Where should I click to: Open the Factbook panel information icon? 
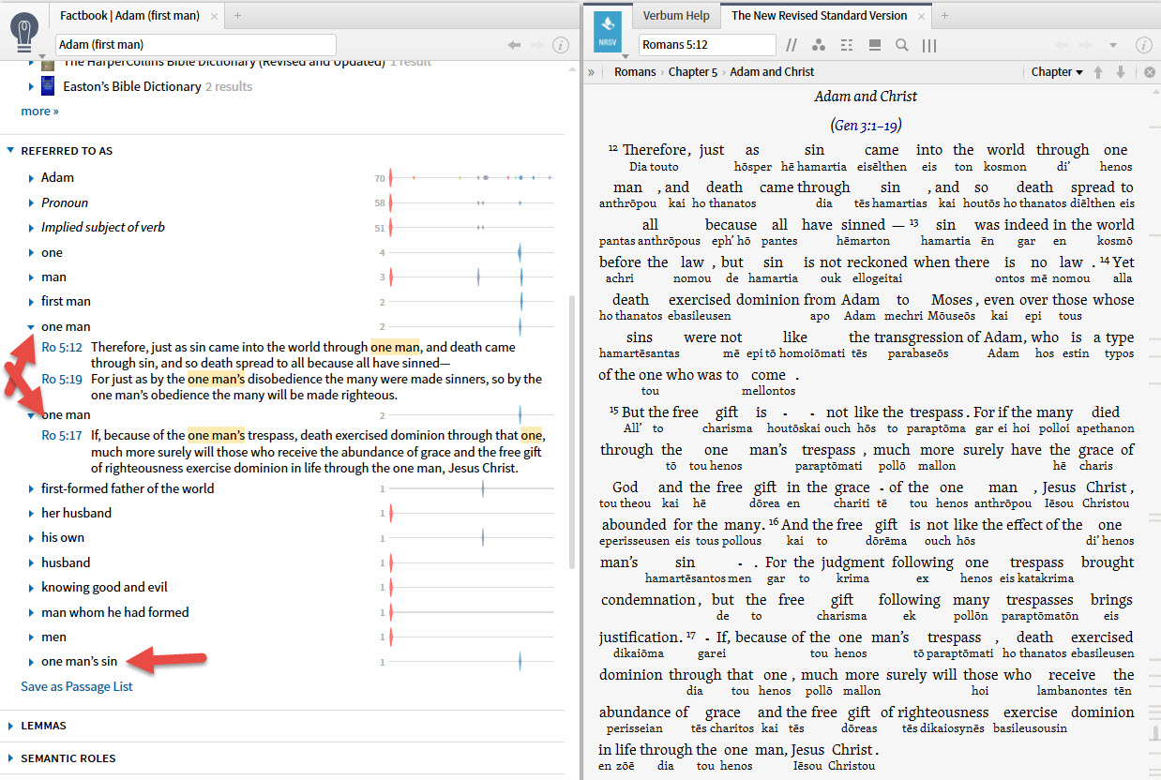[x=561, y=44]
